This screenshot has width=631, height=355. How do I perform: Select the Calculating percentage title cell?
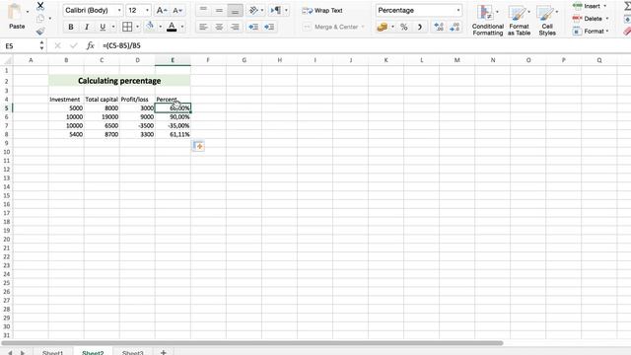pyautogui.click(x=119, y=81)
